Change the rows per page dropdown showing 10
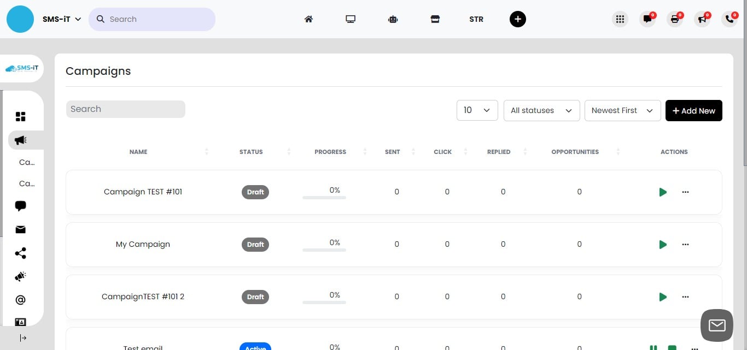Viewport: 747px width, 350px height. click(477, 110)
